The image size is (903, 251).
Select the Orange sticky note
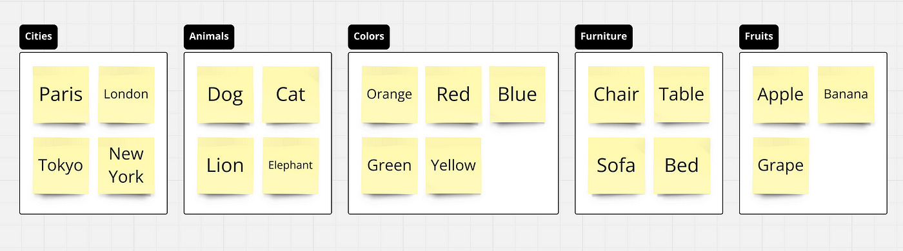pyautogui.click(x=390, y=94)
